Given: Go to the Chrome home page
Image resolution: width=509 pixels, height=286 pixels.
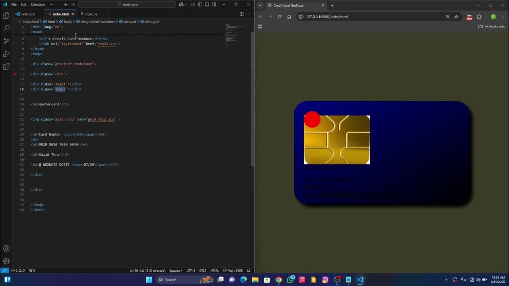Looking at the screenshot, I should click(x=289, y=17).
